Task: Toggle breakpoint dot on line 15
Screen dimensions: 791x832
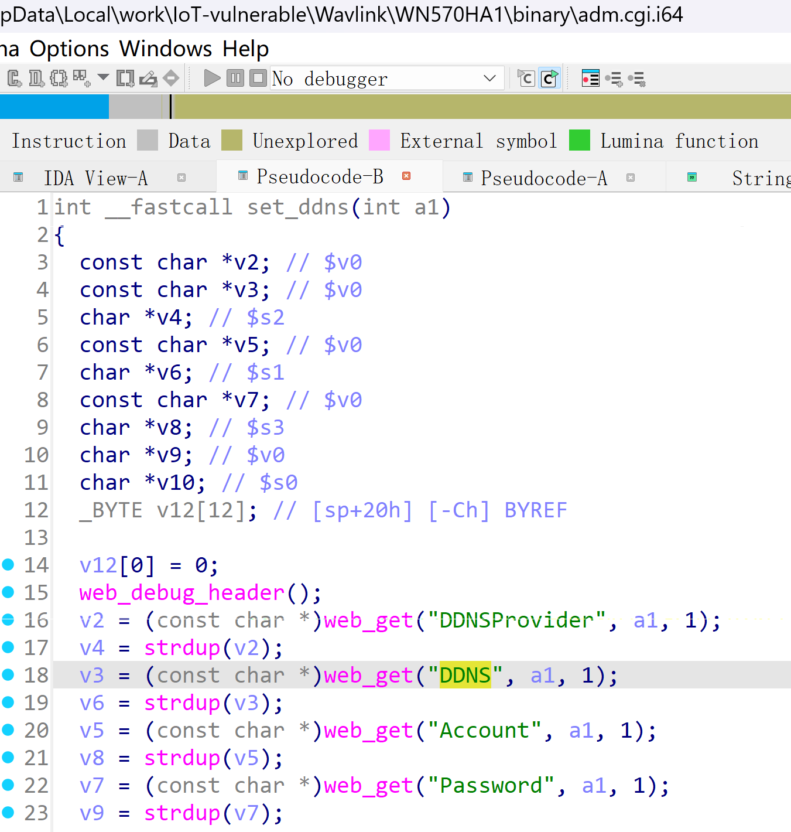Action: click(x=8, y=592)
